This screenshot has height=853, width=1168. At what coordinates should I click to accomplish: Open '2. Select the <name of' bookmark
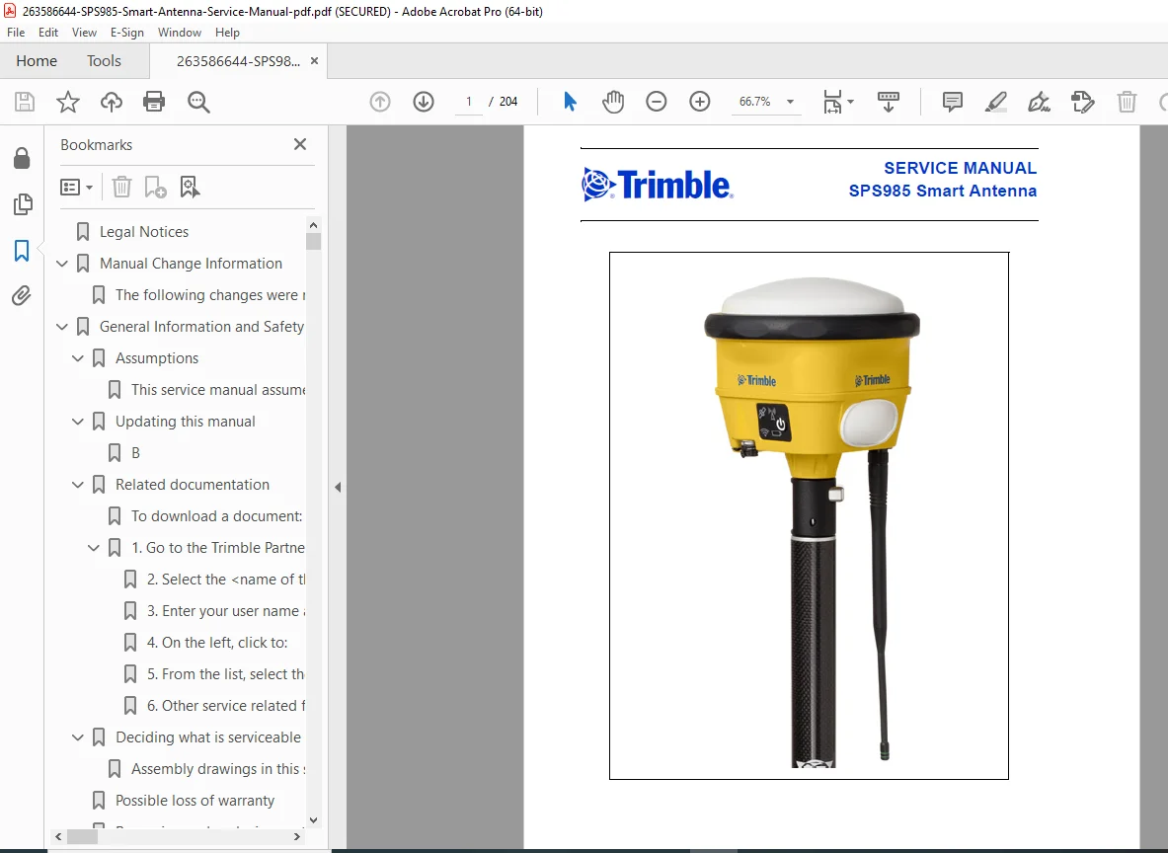click(x=226, y=580)
